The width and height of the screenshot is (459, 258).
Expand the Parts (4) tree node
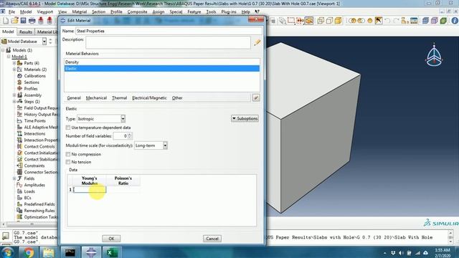tap(14, 63)
